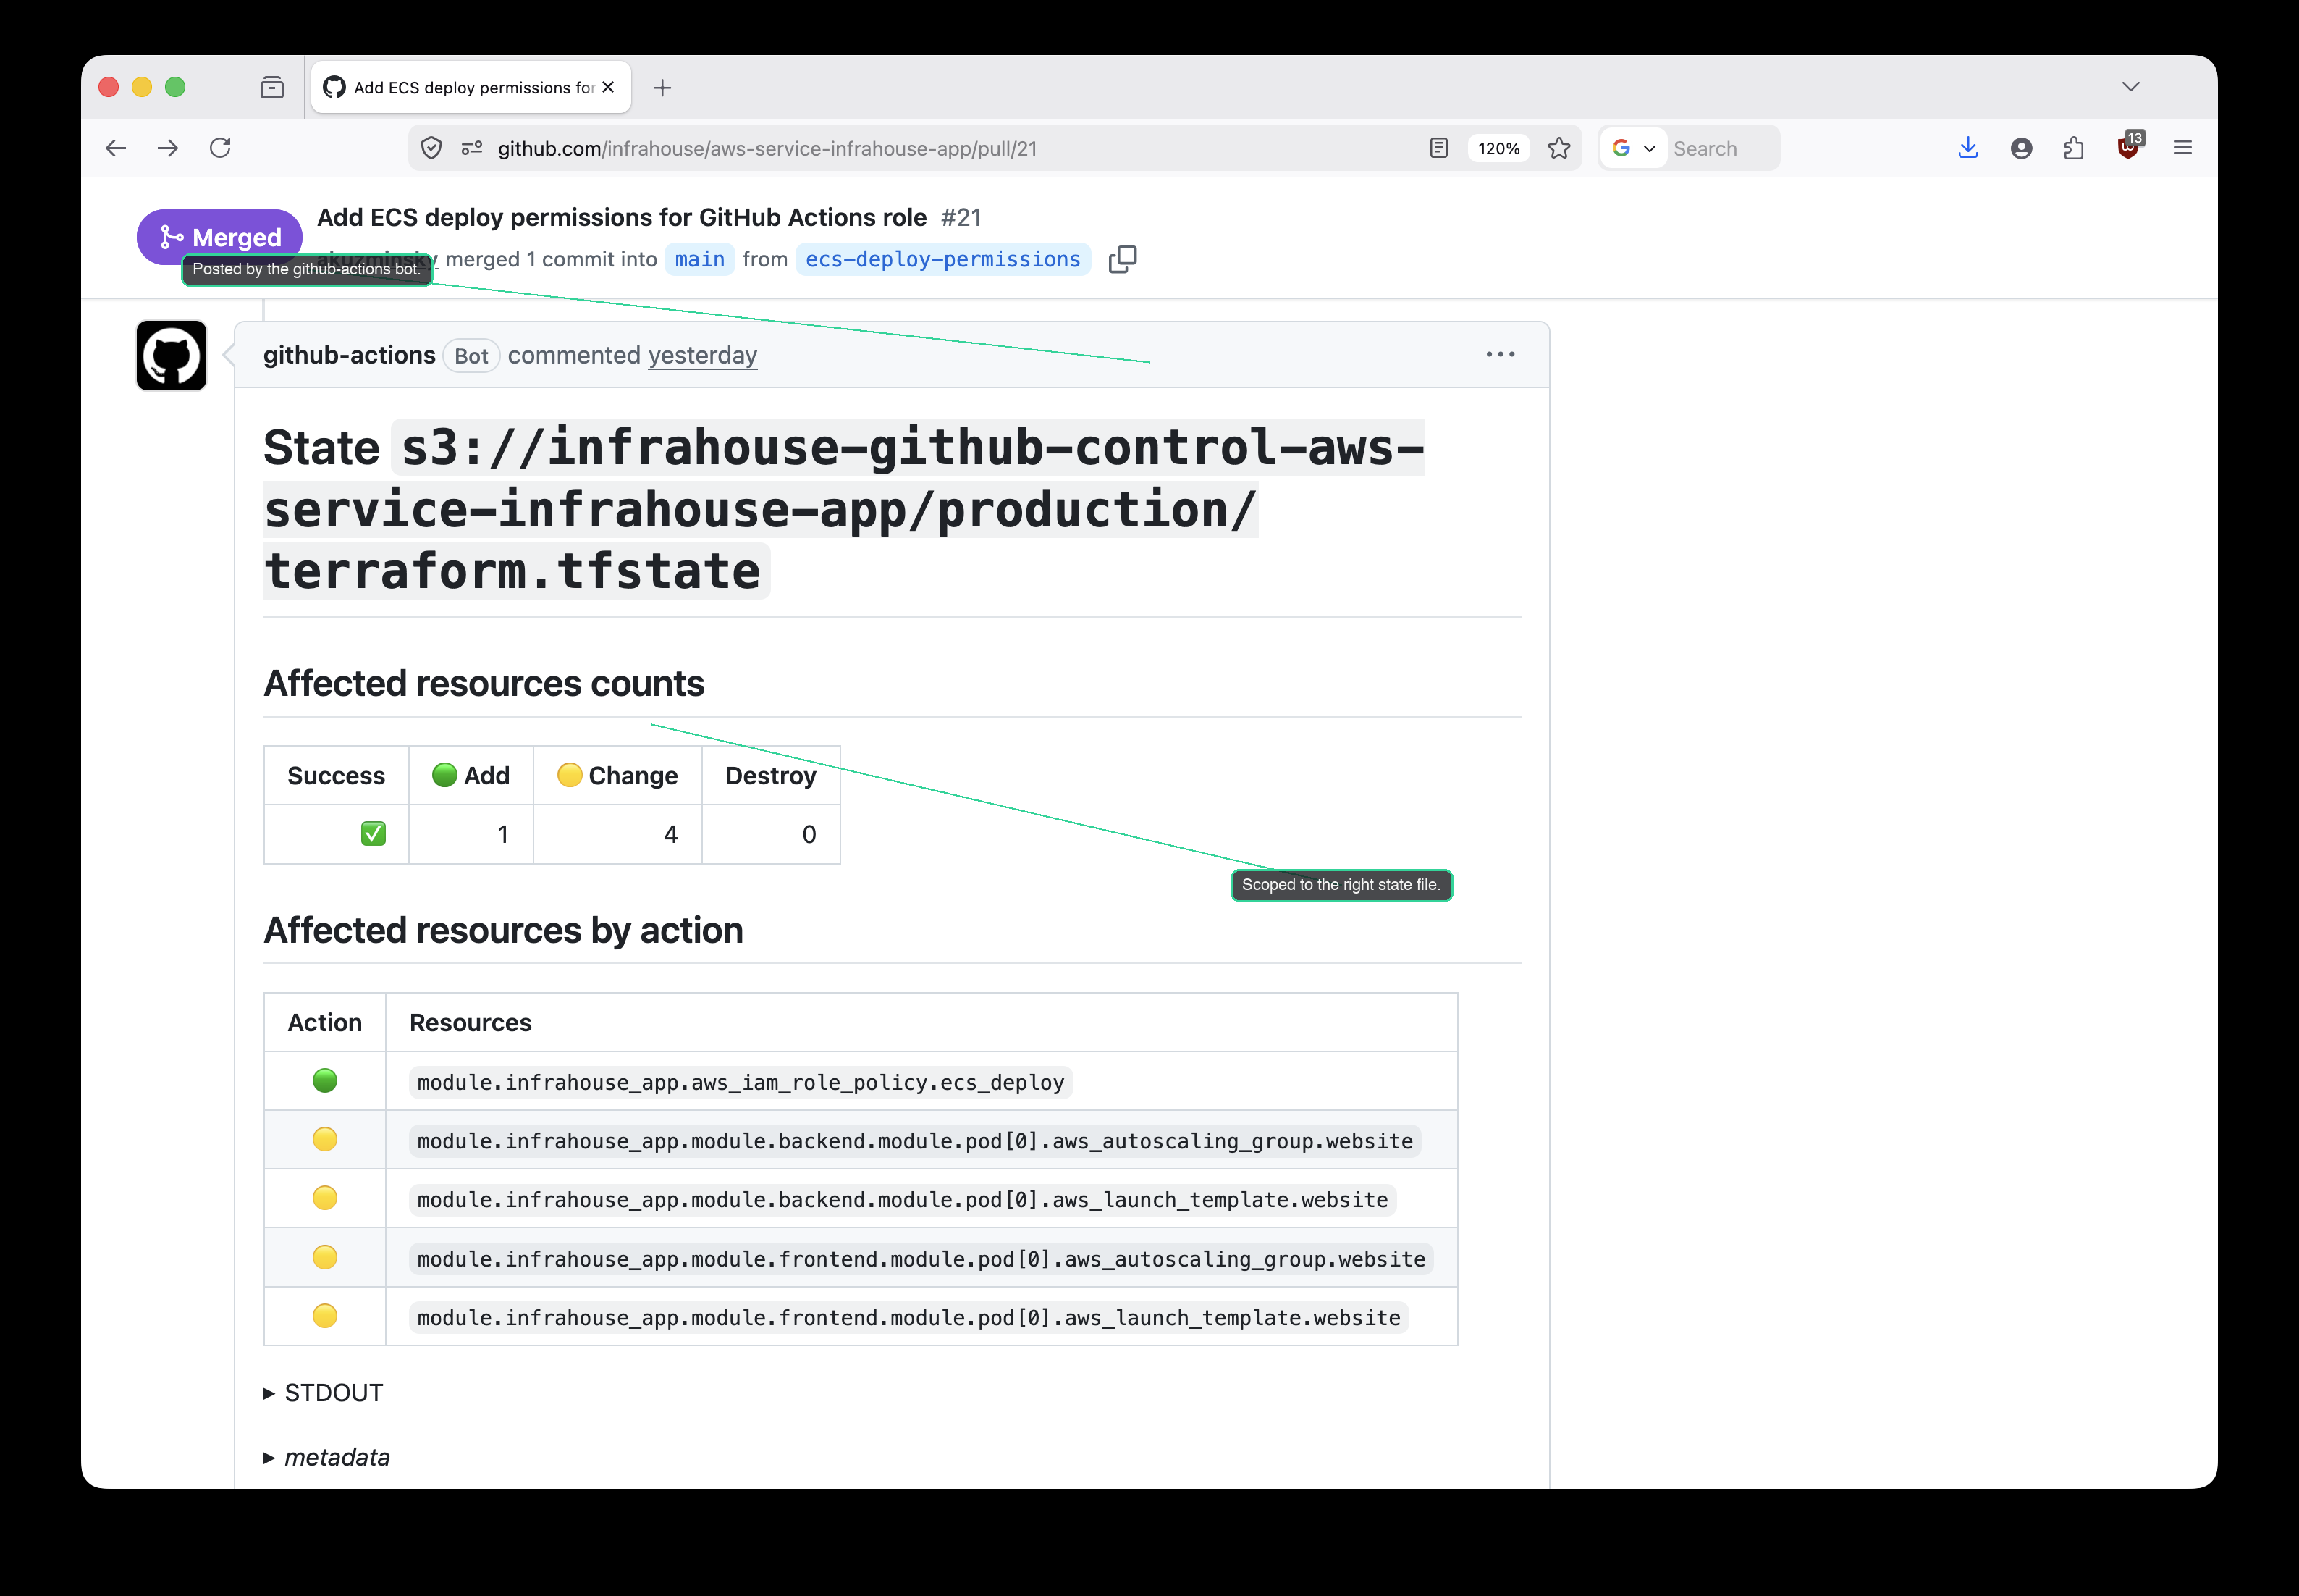
Task: Click backend aws_launch_template.website resource
Action: 903,1199
